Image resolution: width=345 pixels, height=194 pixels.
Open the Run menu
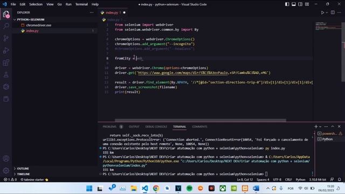click(68, 4)
